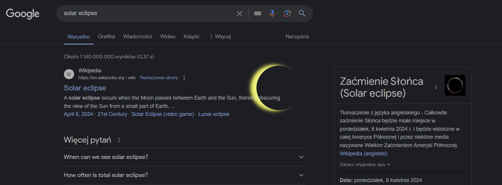Open knowledge panel three-dot options menu
The width and height of the screenshot is (502, 185).
point(436,87)
